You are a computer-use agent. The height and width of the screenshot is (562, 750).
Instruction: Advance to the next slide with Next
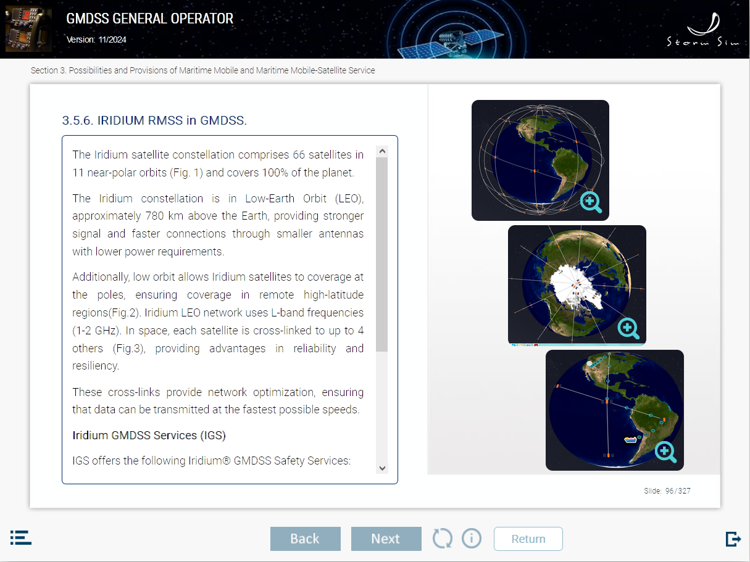click(x=386, y=539)
